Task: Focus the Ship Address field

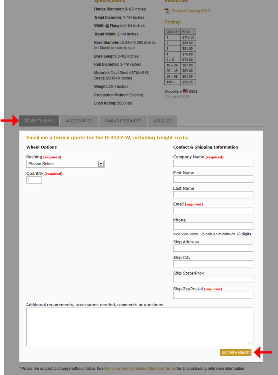Action: [213, 248]
